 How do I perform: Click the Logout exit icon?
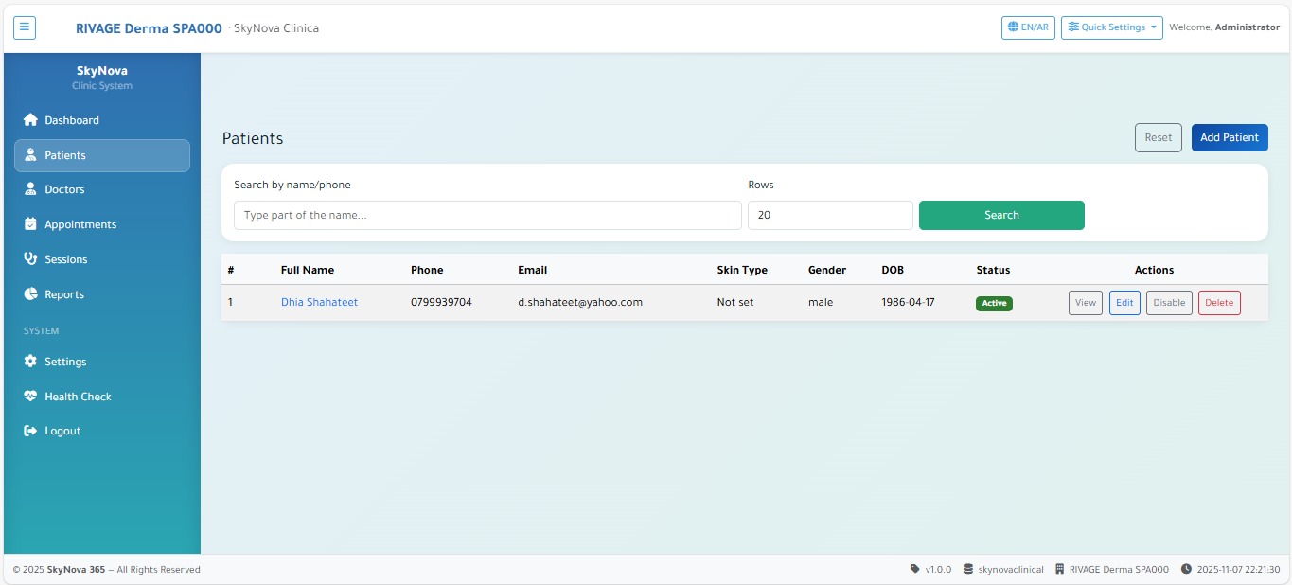pyautogui.click(x=30, y=431)
